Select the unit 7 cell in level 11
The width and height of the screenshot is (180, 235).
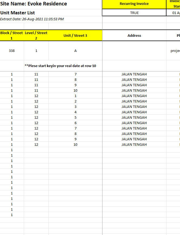(75, 74)
